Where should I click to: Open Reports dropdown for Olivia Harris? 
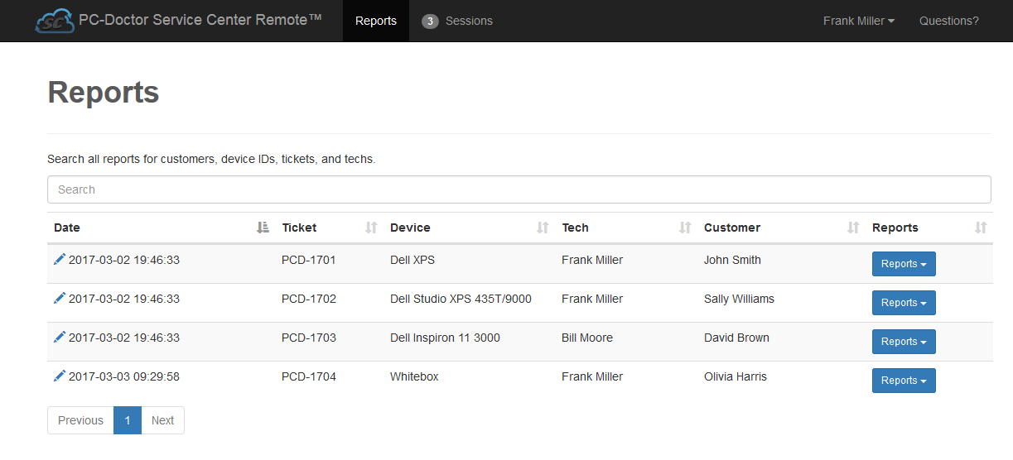point(904,381)
